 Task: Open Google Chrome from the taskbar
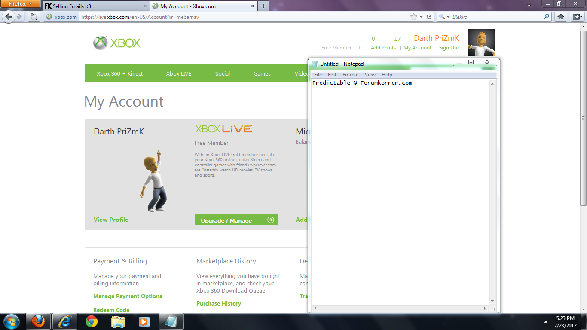pyautogui.click(x=92, y=321)
